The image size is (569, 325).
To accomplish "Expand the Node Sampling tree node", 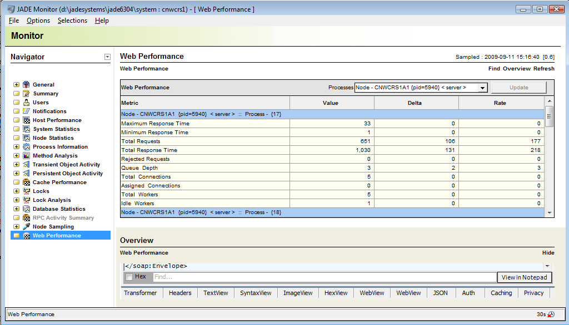I will coord(16,226).
